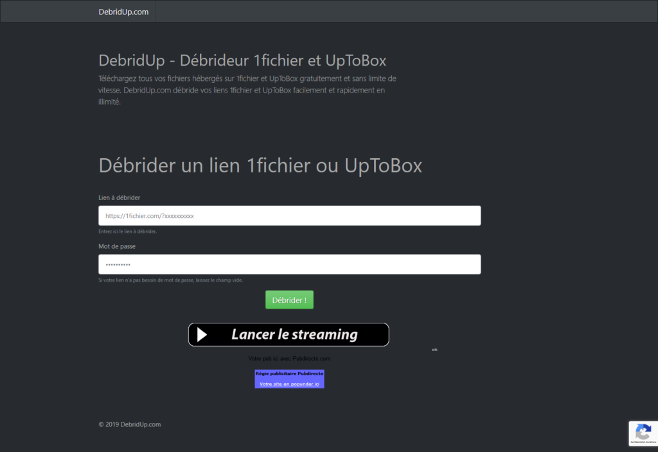Focus the Mot de passe password field
Viewport: 658px width, 452px height.
pos(289,265)
